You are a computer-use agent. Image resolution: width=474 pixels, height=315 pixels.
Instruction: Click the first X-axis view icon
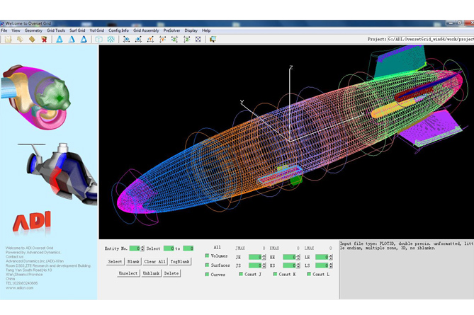(x=127, y=40)
